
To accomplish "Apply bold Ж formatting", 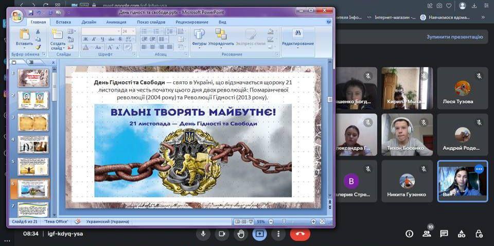I will 86,40.
